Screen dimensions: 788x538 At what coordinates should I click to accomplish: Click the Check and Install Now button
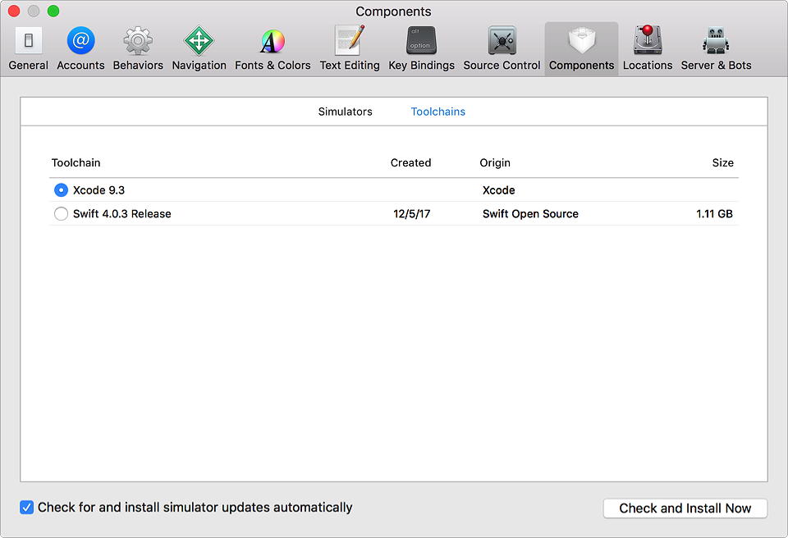click(685, 508)
